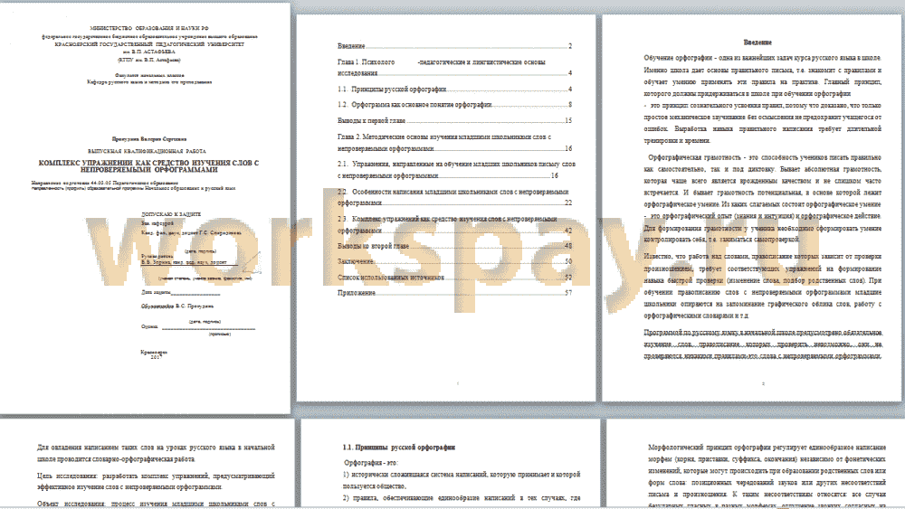Select the 'КРАСНОЯРСКИЙ ГОСУДАРСТВЕННЫЙ ПЕДАГОГИЧЕСКИЙ УНИВЕРСИТЕТ' line

pos(149,43)
